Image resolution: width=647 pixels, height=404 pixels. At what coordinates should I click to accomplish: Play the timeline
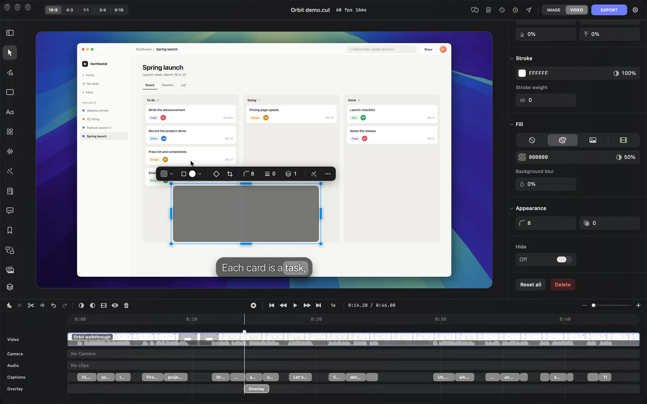(x=295, y=305)
